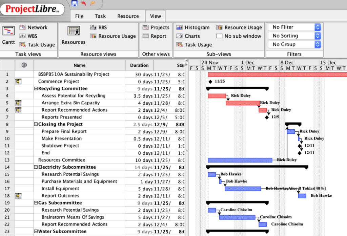Click the left splitter arrow above chart

tap(187, 61)
